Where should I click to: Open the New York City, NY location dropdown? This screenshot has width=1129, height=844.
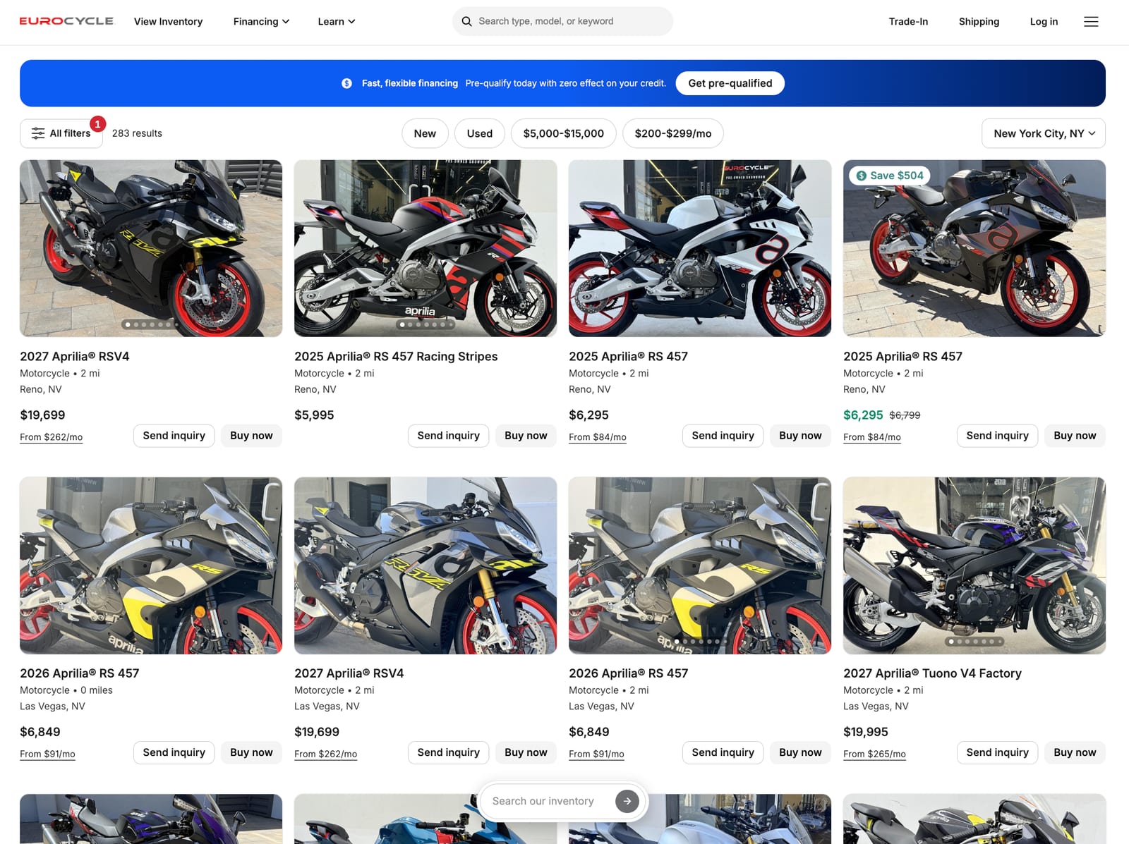(1043, 133)
